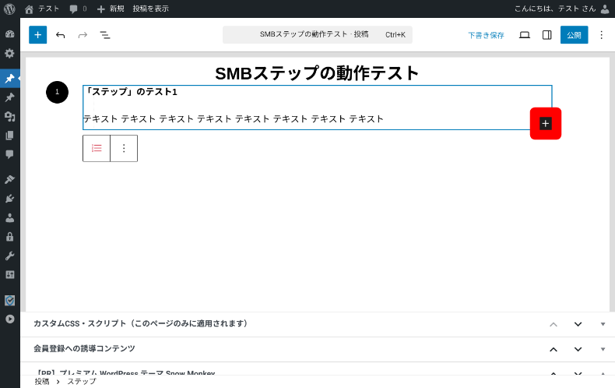This screenshot has width=615, height=388.
Task: Open the preview device laptop icon
Action: tap(524, 35)
